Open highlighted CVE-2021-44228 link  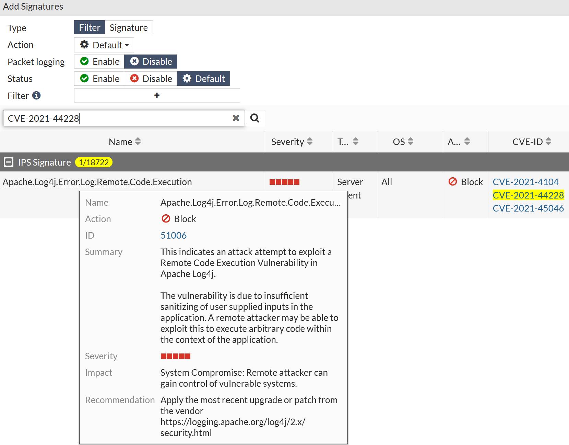[528, 195]
